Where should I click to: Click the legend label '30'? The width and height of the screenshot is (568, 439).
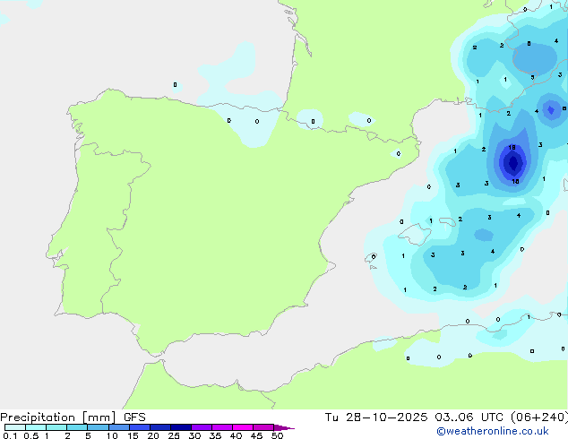click(194, 435)
